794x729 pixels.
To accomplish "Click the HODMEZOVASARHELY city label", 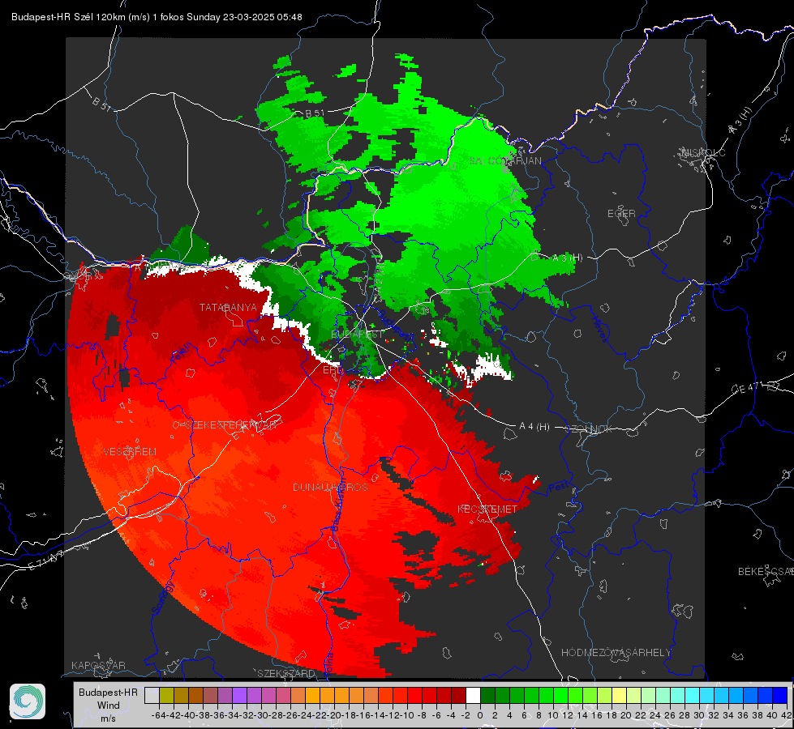I will click(x=616, y=653).
